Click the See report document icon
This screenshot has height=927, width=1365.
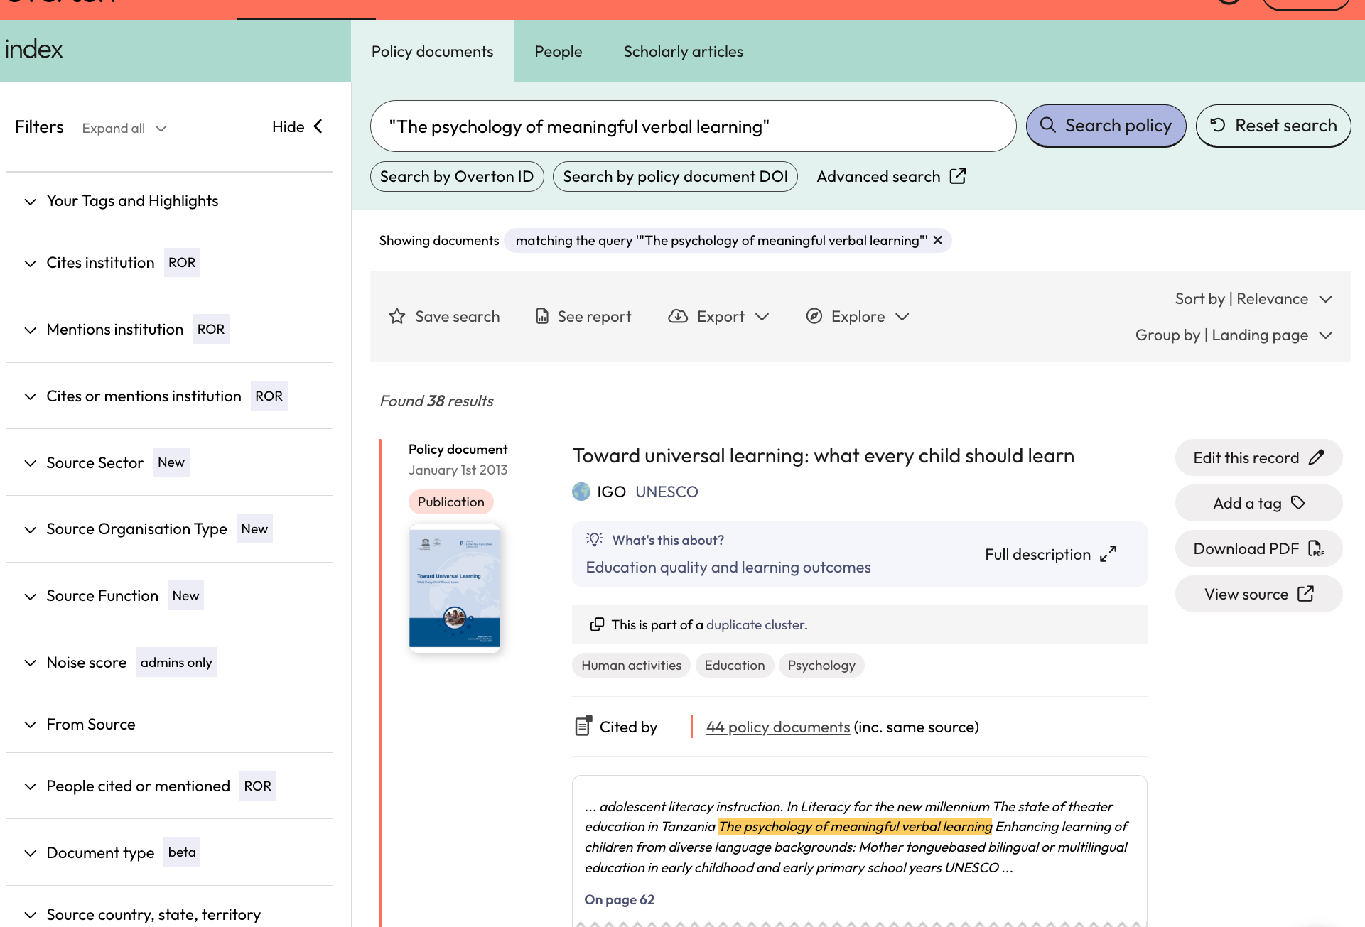542,316
